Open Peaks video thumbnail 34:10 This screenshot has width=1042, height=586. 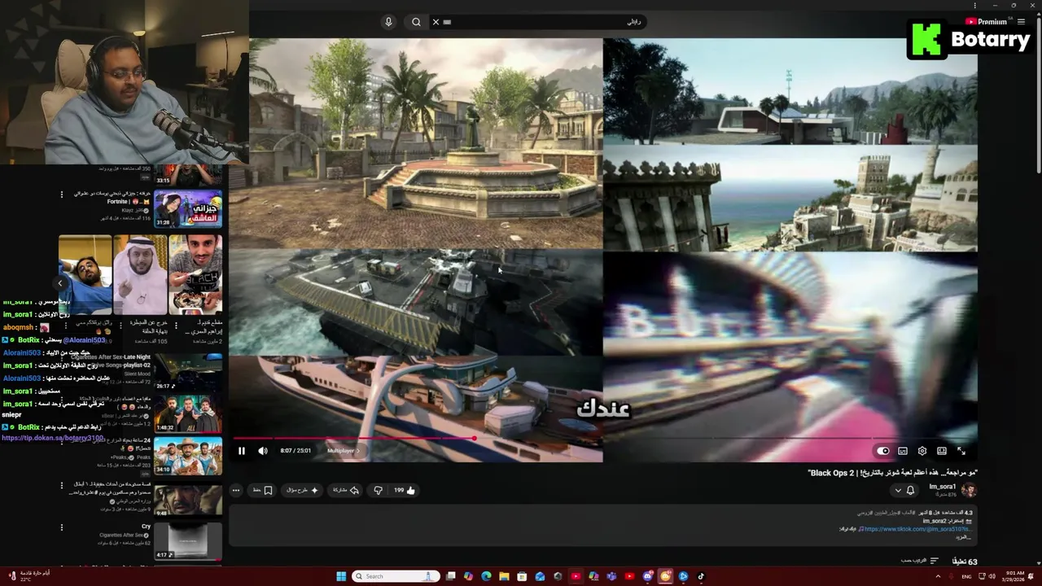pyautogui.click(x=188, y=457)
